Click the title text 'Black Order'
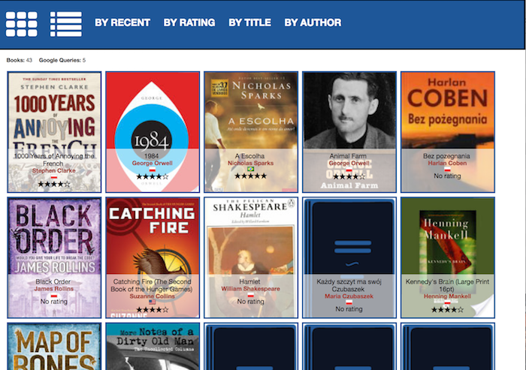Screen dimensions: 526x370 click(53, 282)
